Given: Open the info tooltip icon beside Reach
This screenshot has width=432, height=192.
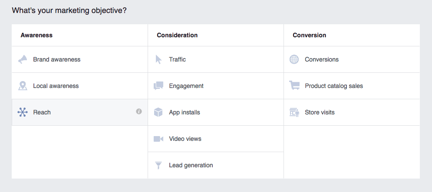Looking at the screenshot, I should pos(139,111).
